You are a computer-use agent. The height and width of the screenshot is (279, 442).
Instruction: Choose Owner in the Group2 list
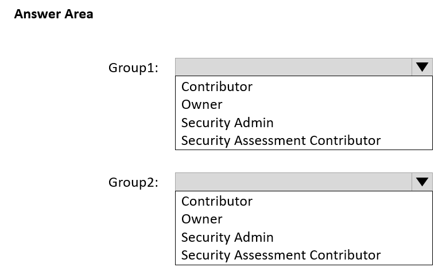coord(202,219)
